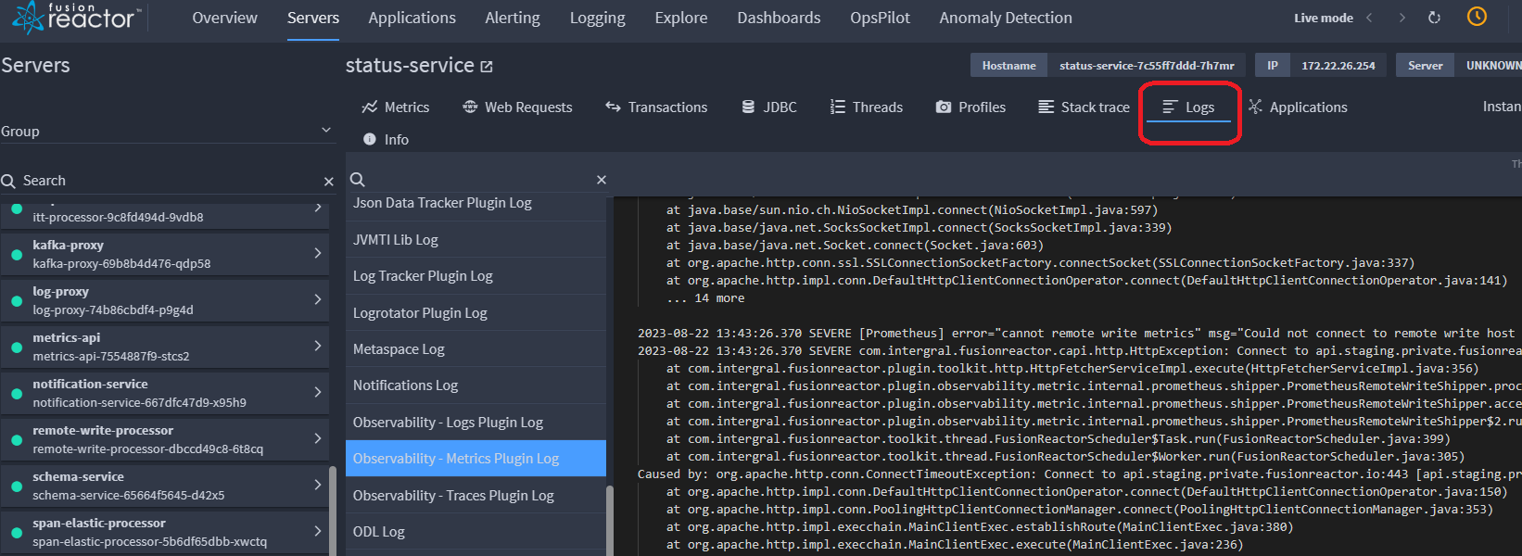Open the Overview menu

[224, 18]
